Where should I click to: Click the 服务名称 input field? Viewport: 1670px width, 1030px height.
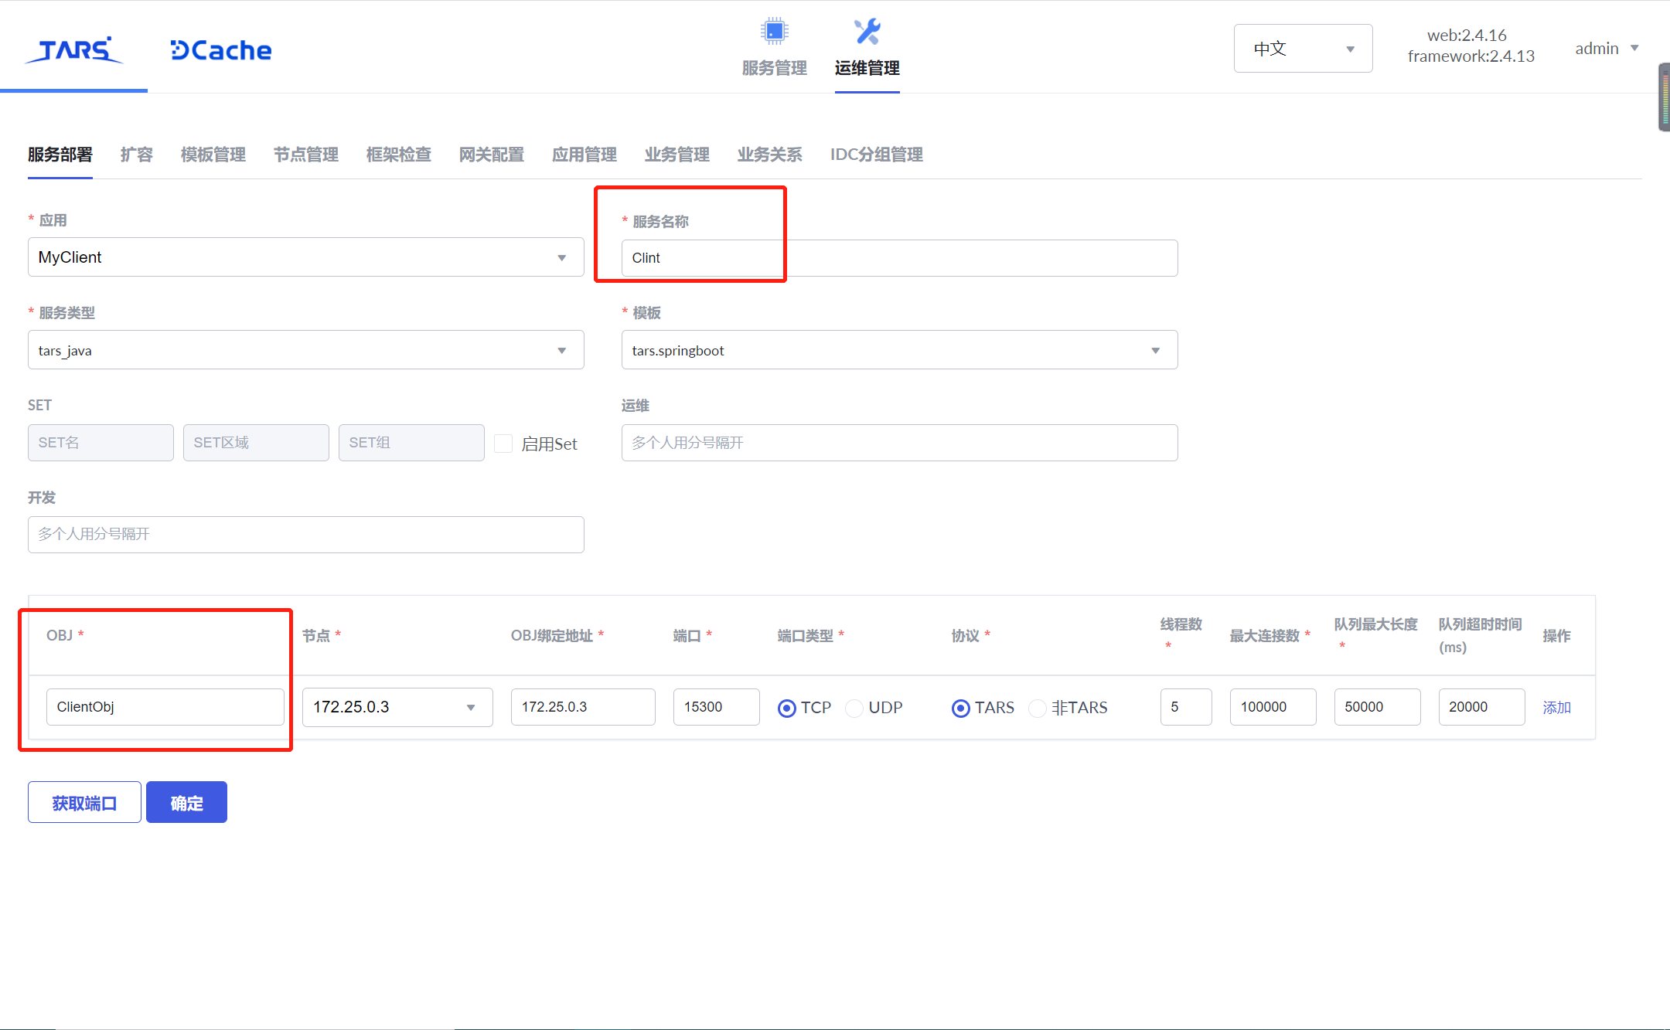pos(898,258)
